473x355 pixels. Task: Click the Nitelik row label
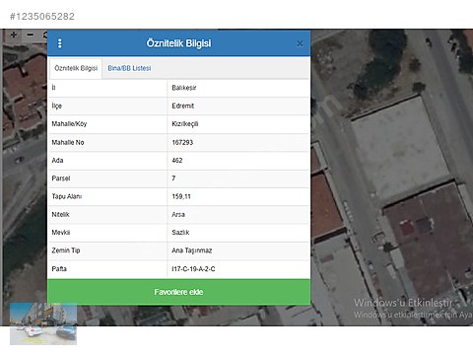60,214
